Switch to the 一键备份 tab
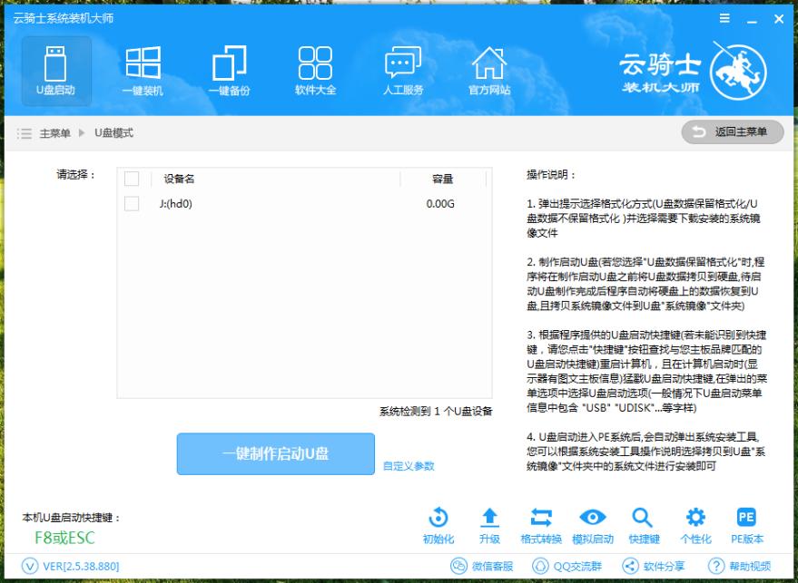Image resolution: width=798 pixels, height=583 pixels. [x=230, y=69]
